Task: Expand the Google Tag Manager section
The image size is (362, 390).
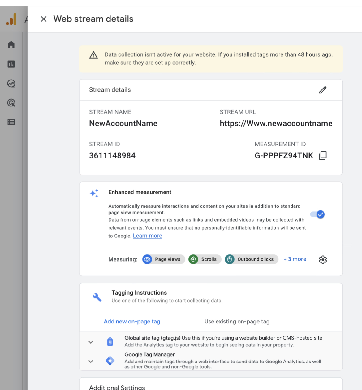Action: click(91, 361)
